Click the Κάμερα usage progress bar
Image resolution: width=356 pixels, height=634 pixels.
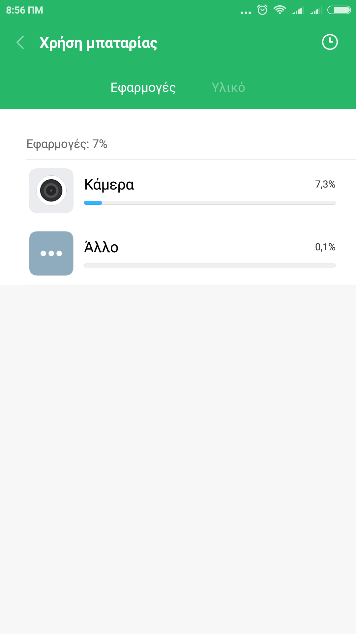(x=210, y=203)
